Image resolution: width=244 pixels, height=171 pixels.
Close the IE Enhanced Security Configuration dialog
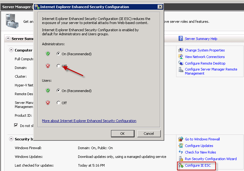click(160, 7)
